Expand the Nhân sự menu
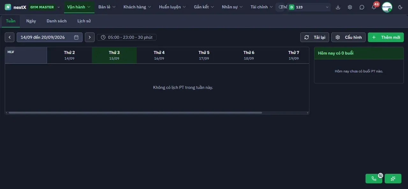This screenshot has width=408, height=189. [232, 7]
